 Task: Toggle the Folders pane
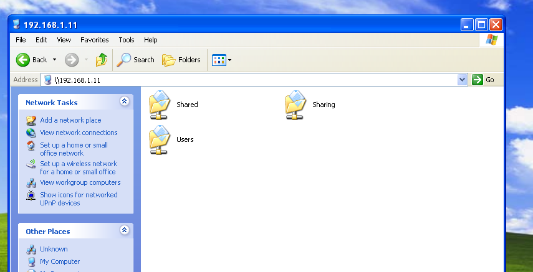click(x=181, y=60)
